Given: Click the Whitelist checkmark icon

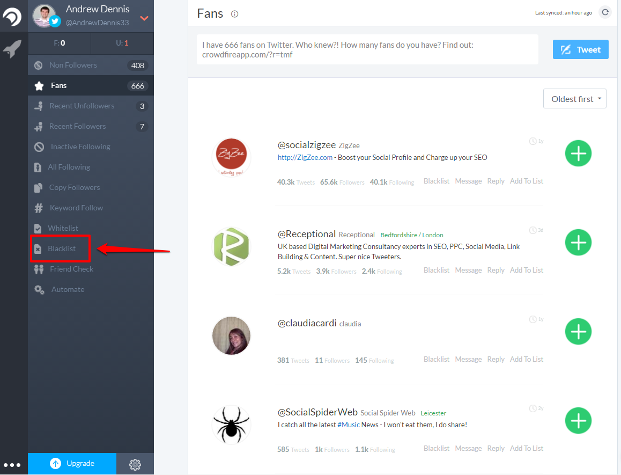Looking at the screenshot, I should pyautogui.click(x=38, y=229).
